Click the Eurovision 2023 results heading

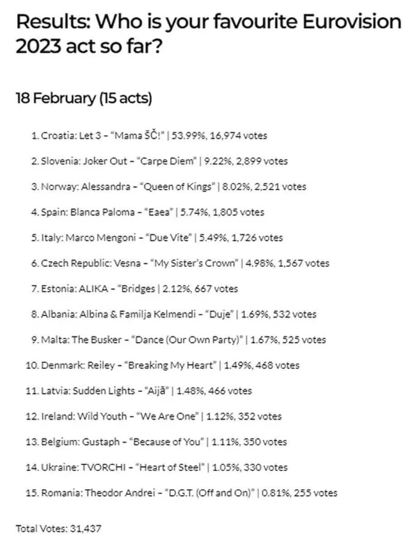pos(209,34)
